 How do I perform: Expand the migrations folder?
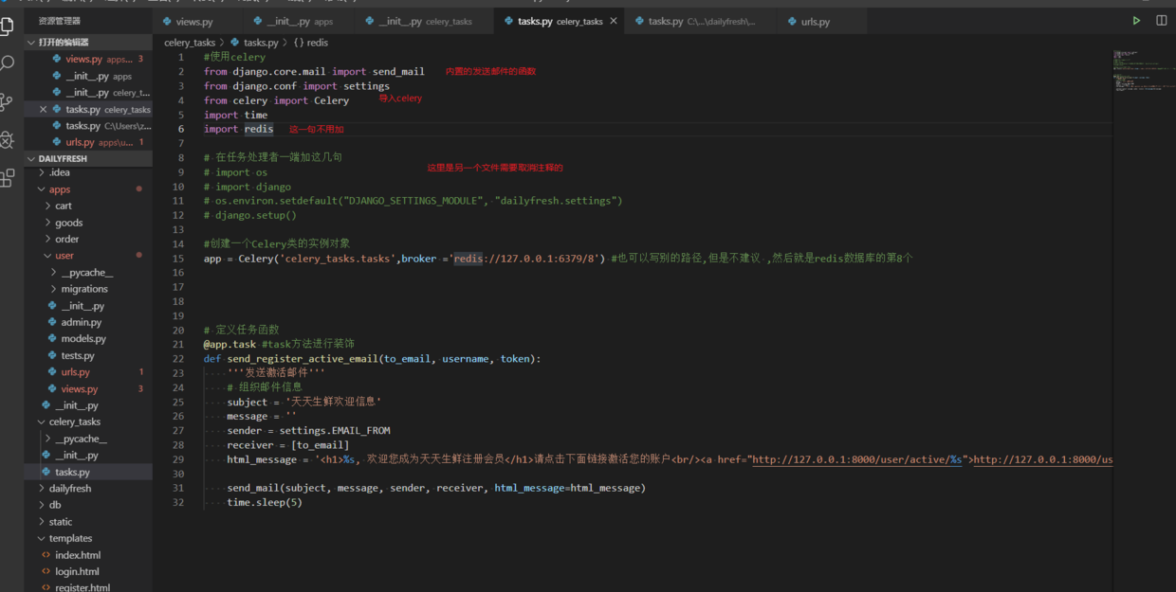(x=88, y=289)
